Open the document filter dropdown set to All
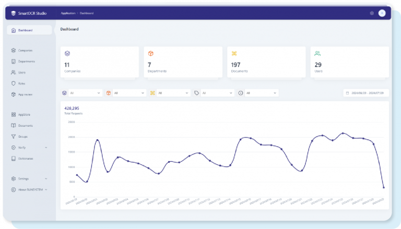This screenshot has width=401, height=229. [173, 93]
